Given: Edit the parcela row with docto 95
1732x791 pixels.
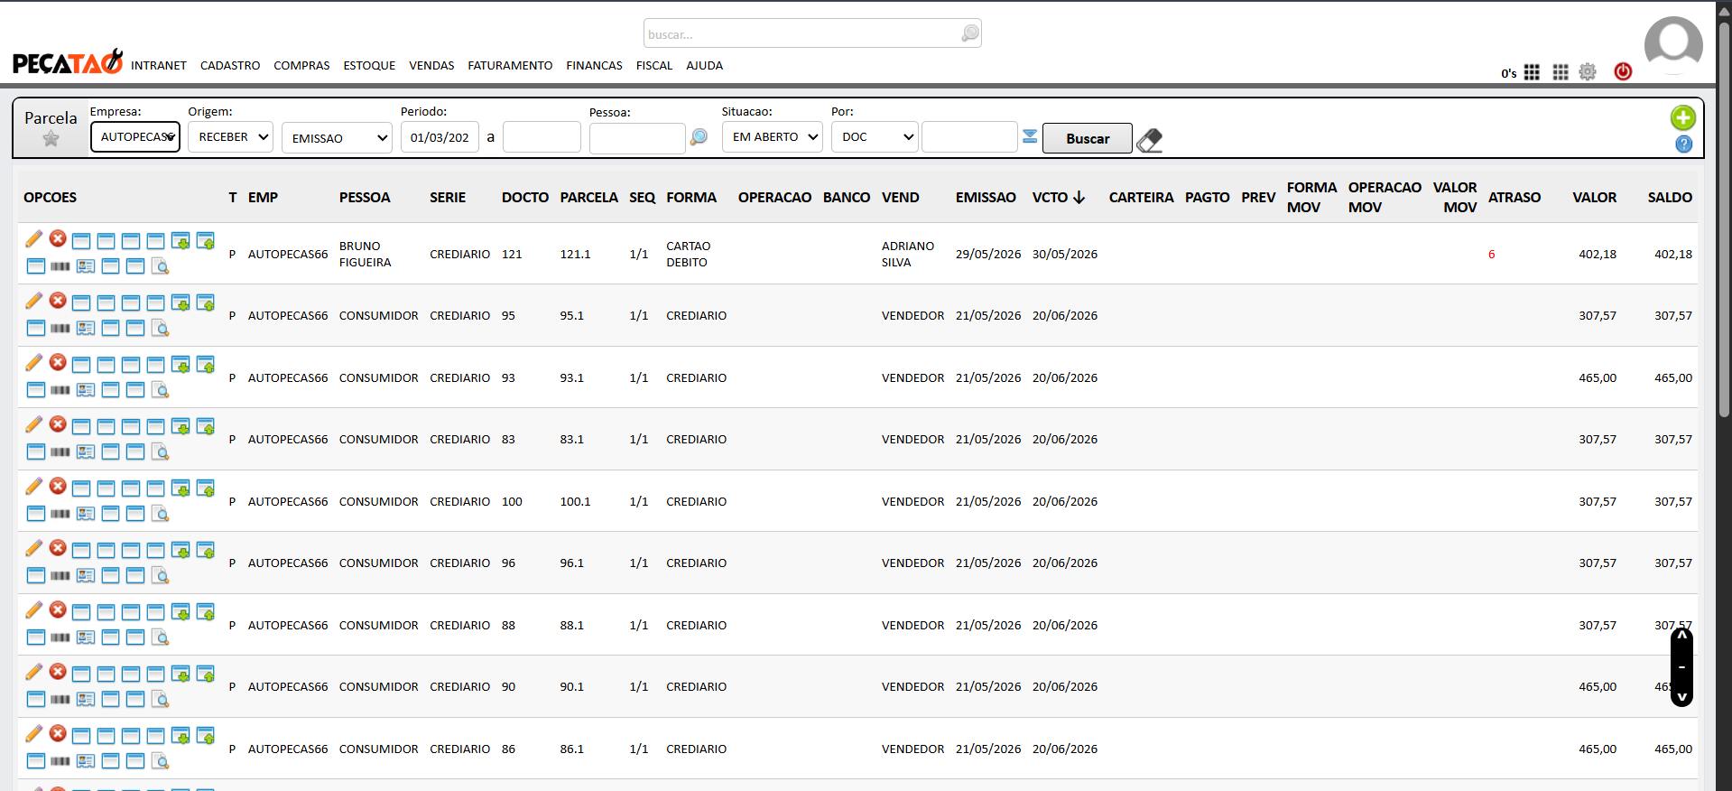Looking at the screenshot, I should (34, 301).
